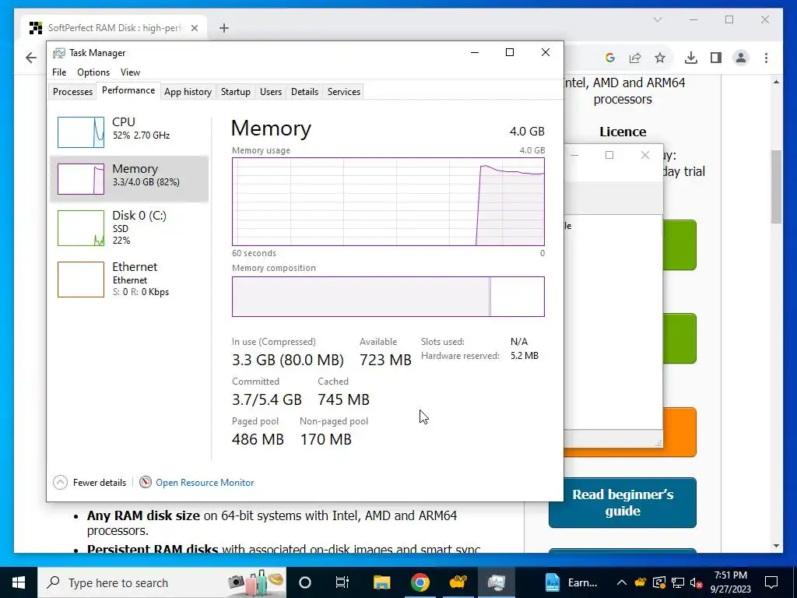Click the Resource Monitor gauge icon
Image resolution: width=797 pixels, height=598 pixels.
146,482
